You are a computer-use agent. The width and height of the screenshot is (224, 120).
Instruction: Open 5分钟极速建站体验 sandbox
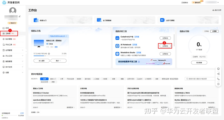tap(87, 93)
